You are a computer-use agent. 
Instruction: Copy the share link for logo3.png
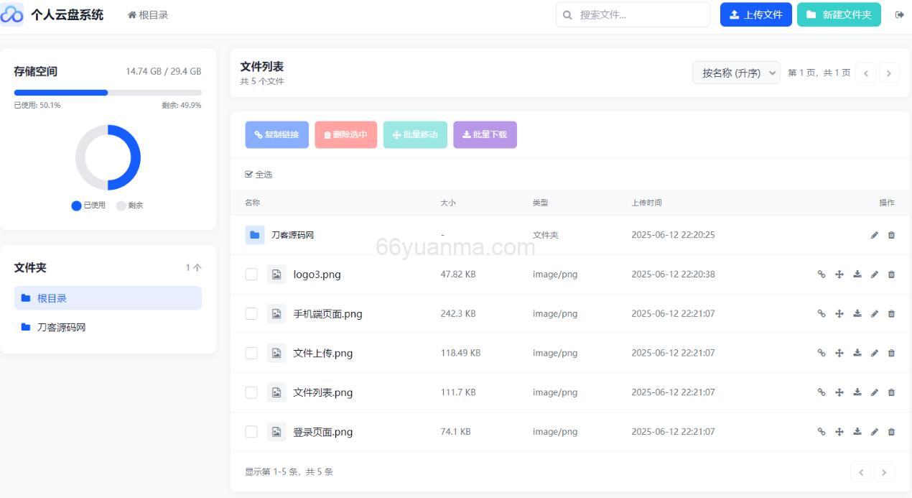click(822, 274)
